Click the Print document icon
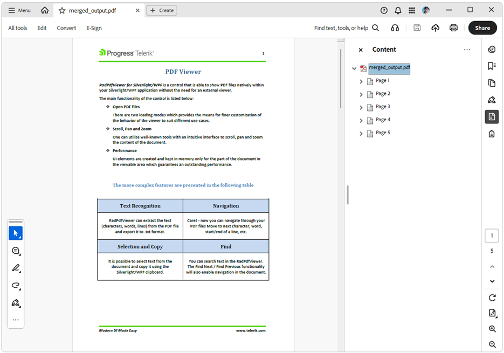Screen dimensions: 504x353 point(453,27)
